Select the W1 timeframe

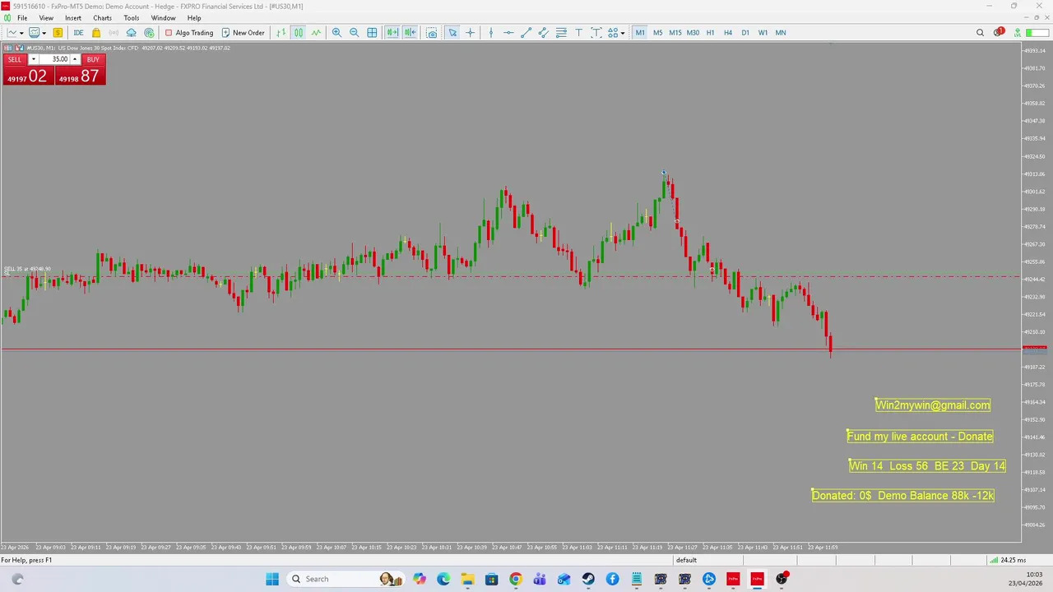(763, 33)
